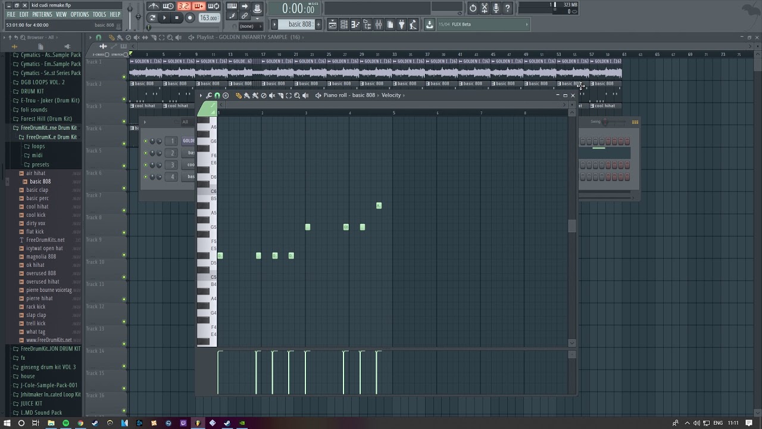This screenshot has width=762, height=429.
Task: Select magnolia 808 sample in browser
Action: click(41, 257)
